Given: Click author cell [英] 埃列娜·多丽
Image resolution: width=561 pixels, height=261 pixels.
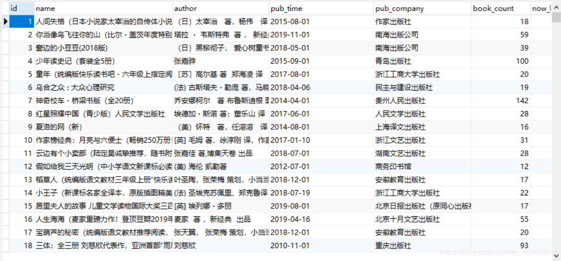Looking at the screenshot, I should point(221,206).
